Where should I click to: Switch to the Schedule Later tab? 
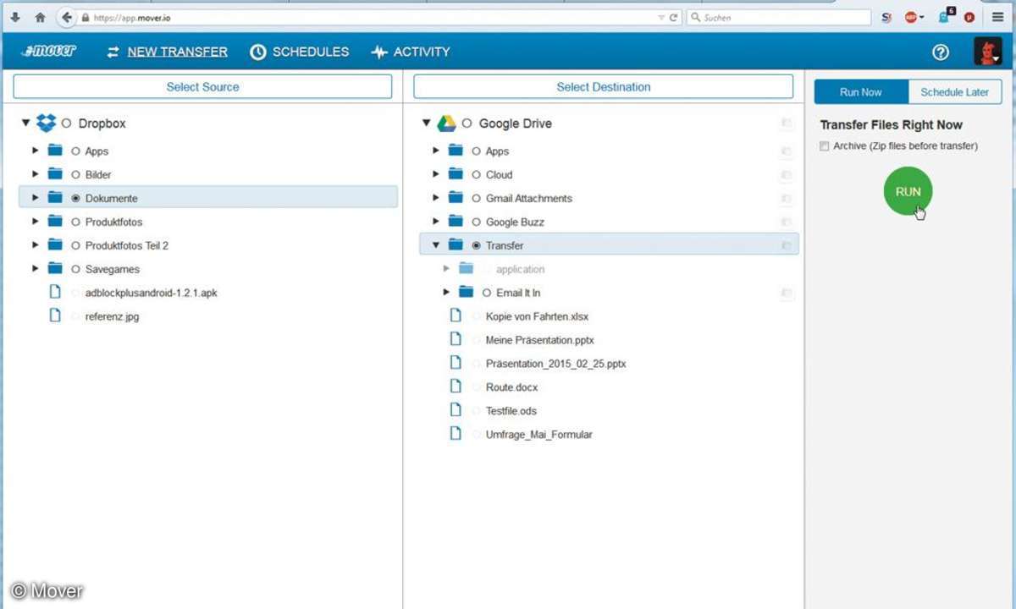955,92
